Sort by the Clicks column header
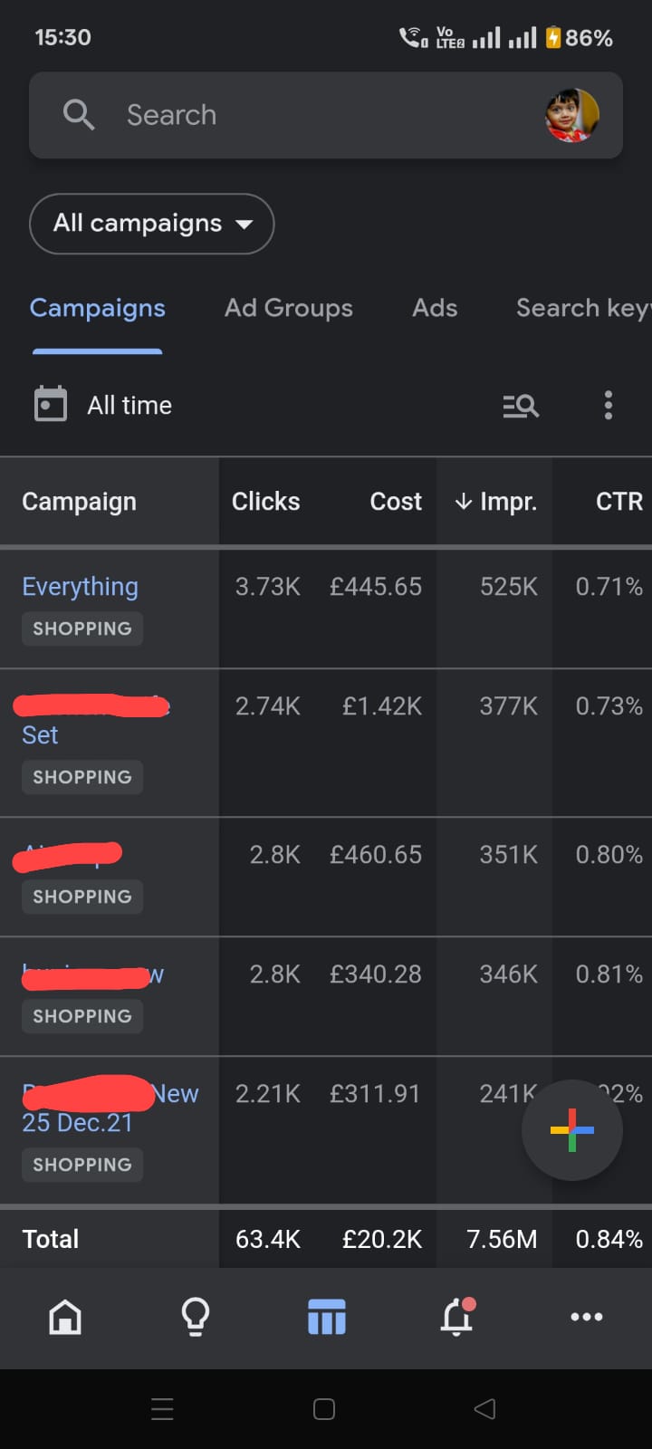Image resolution: width=652 pixels, height=1449 pixels. pos(265,502)
